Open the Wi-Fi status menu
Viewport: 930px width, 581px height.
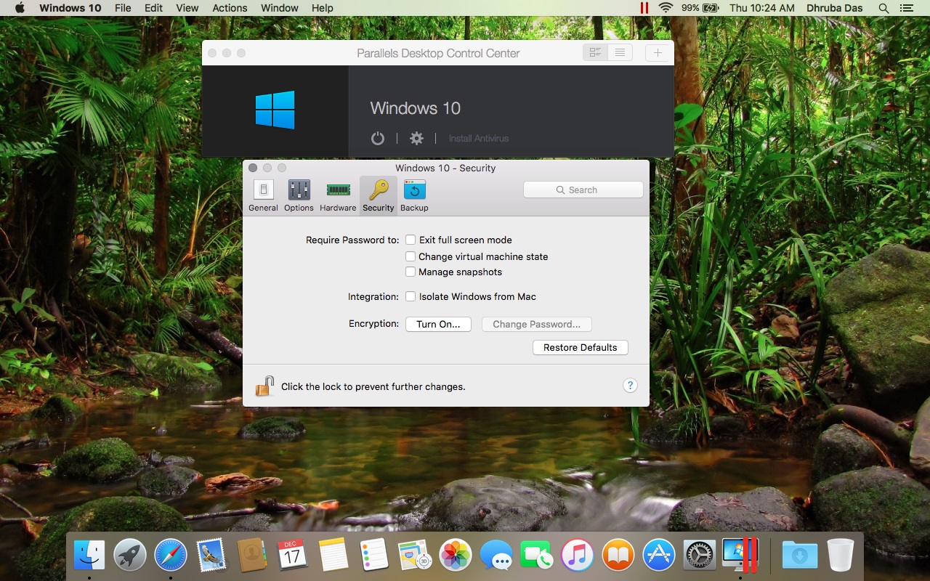(x=666, y=8)
